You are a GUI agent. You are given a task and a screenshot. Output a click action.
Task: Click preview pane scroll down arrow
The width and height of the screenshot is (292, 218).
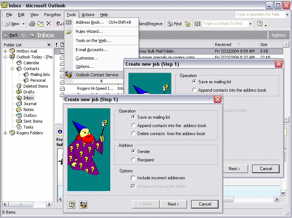coord(283,193)
